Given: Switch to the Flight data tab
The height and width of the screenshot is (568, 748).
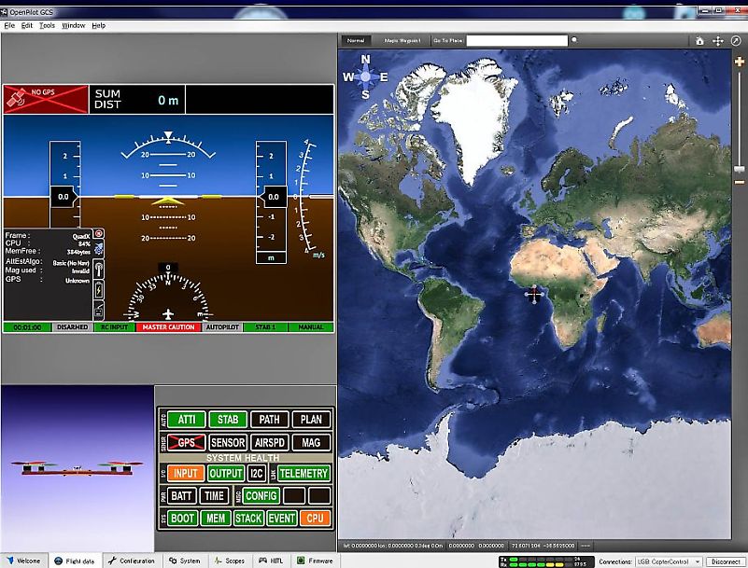Looking at the screenshot, I should click(75, 561).
